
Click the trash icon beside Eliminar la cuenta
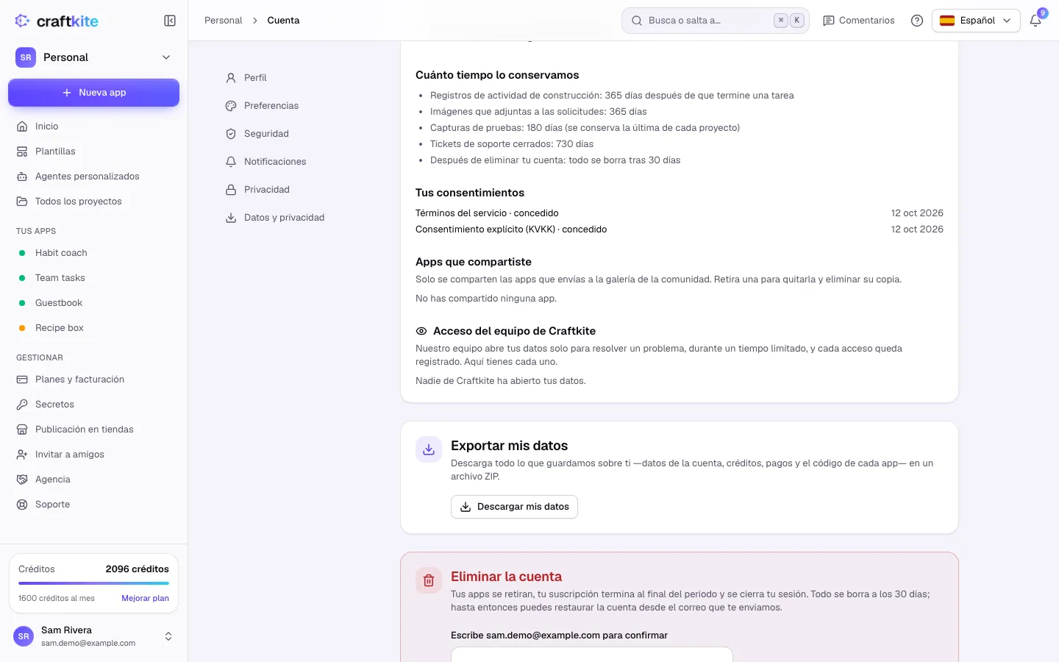point(429,580)
